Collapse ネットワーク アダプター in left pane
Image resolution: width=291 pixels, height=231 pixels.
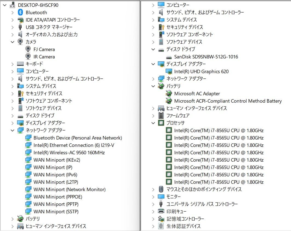[x=12, y=131]
